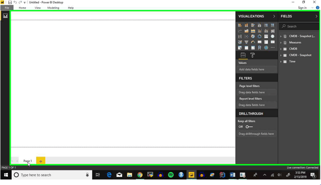Image resolution: width=321 pixels, height=185 pixels.
Task: Select the Waterfall chart visual
Action: 240,37
